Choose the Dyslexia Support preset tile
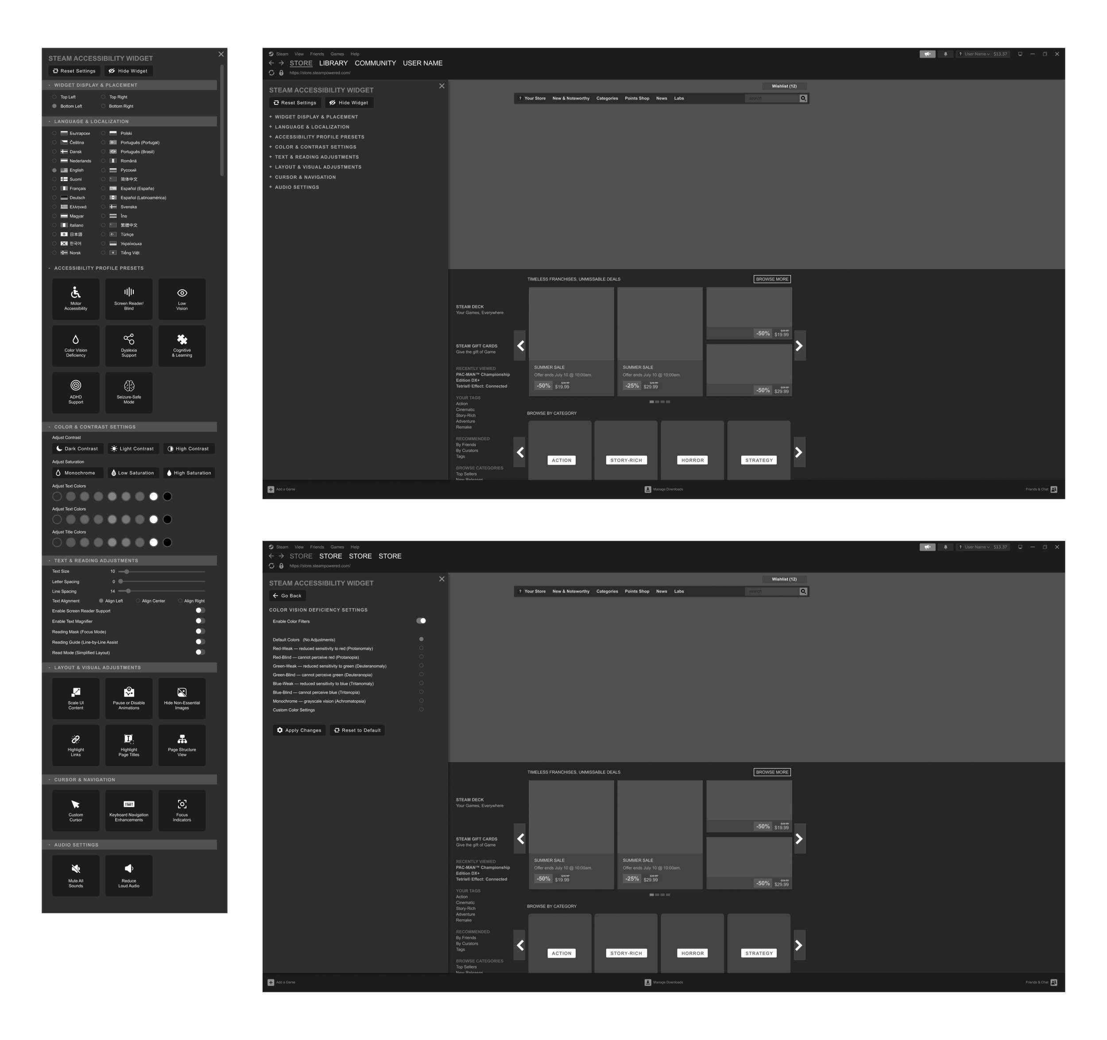The height and width of the screenshot is (1040, 1107). (x=128, y=346)
